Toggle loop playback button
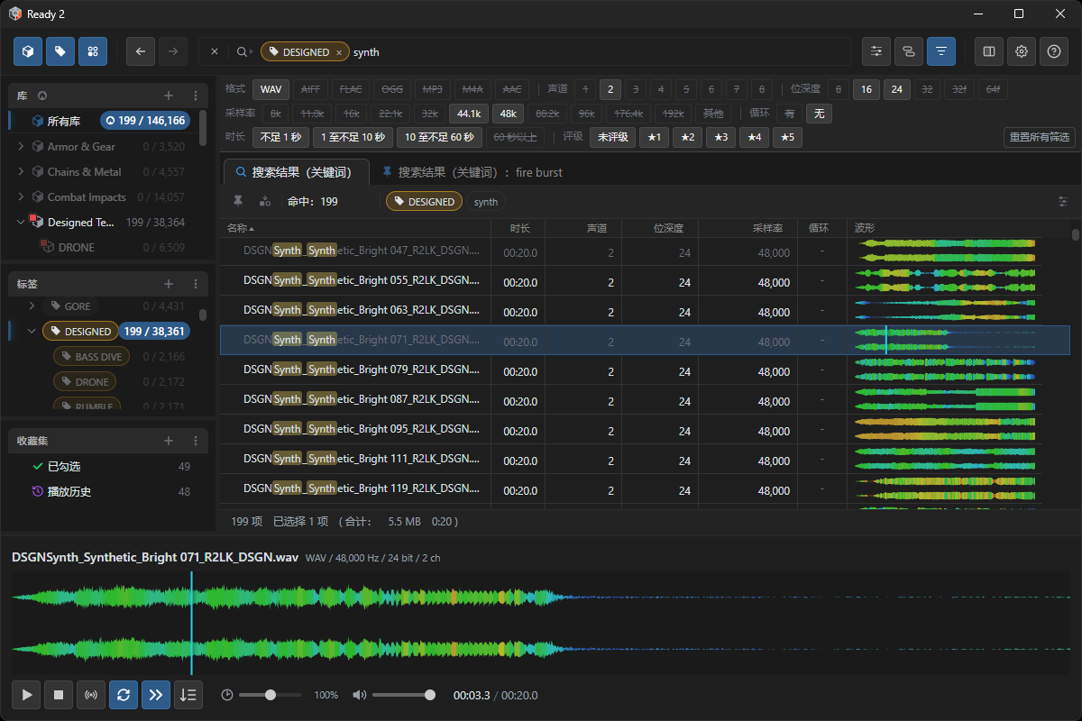The height and width of the screenshot is (721, 1082). pyautogui.click(x=124, y=695)
